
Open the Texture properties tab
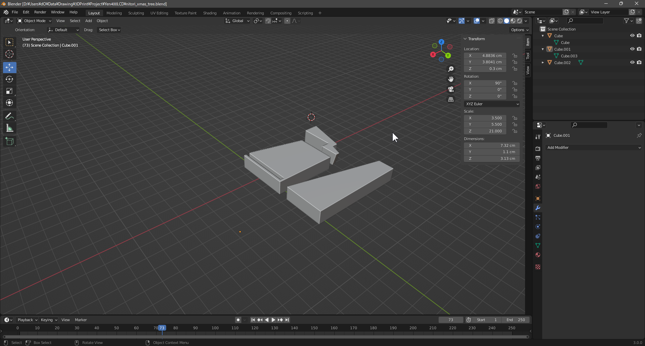538,267
